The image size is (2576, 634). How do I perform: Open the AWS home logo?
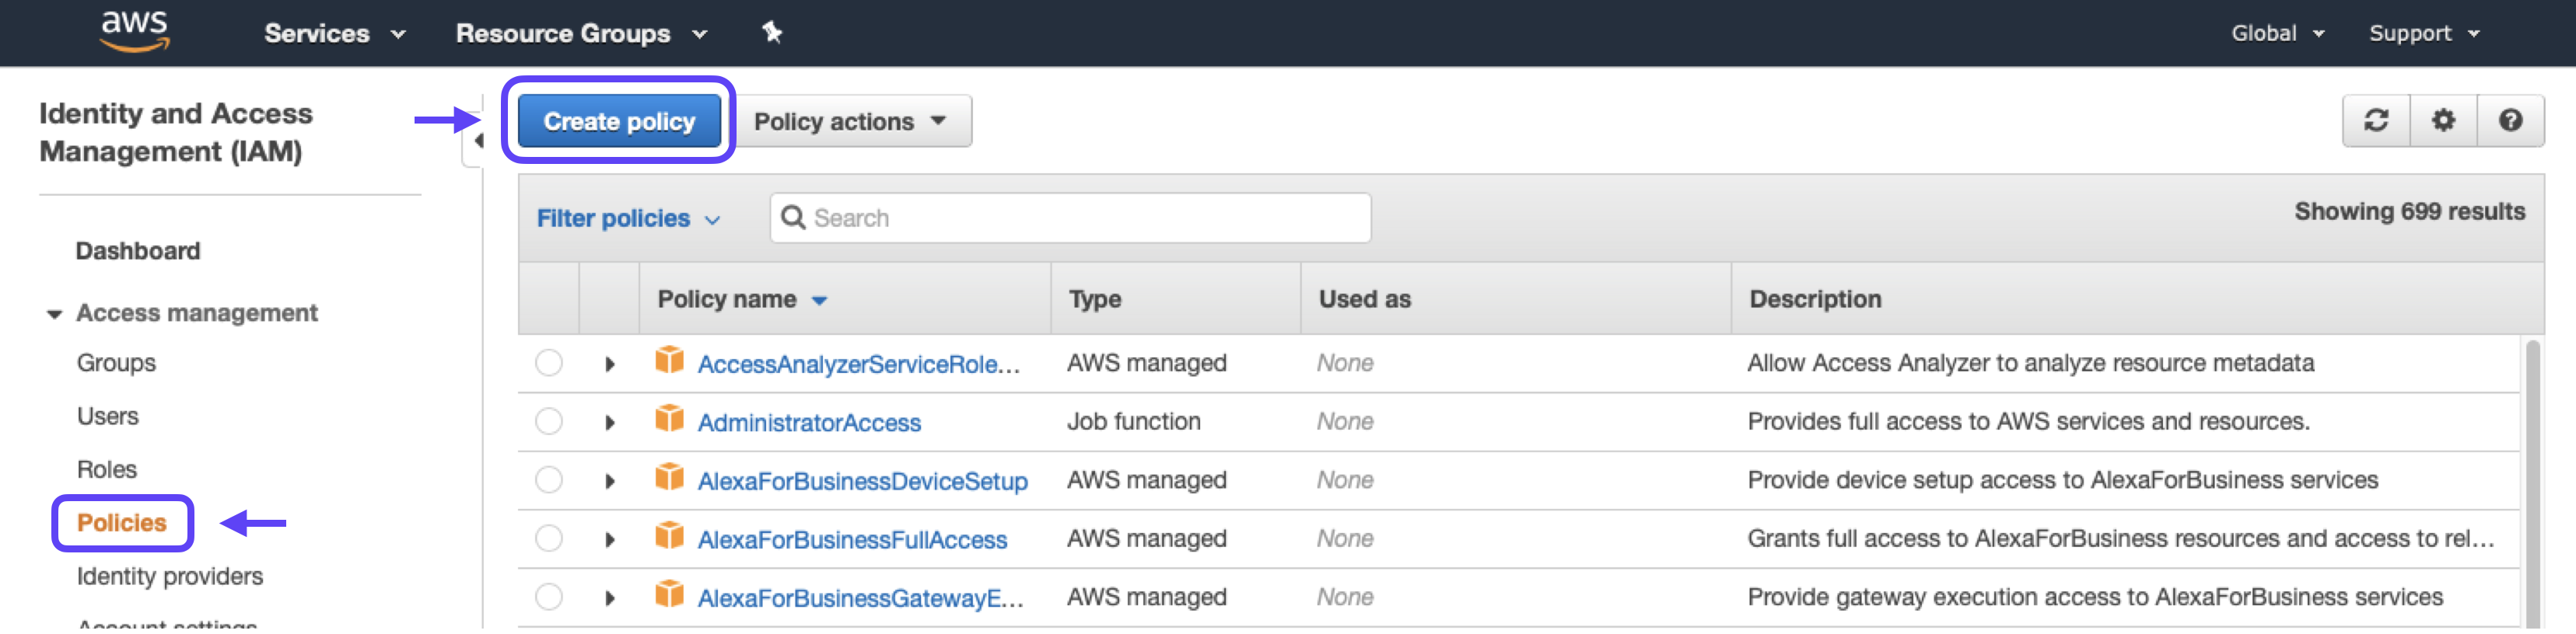point(135,32)
